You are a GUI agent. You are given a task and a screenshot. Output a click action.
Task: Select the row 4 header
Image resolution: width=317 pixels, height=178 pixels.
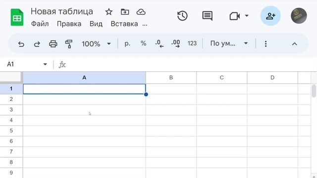click(x=11, y=120)
